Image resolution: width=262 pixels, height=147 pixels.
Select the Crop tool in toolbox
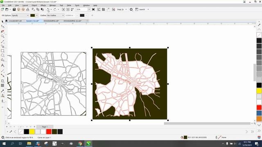(x=2, y=31)
